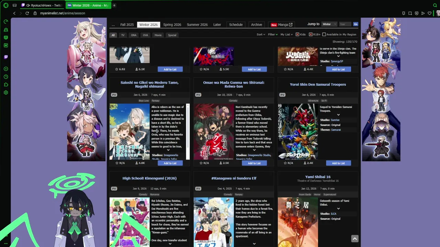Click the send arrow icon in toolbar
Viewport: 440px width, 247px height.
[x=423, y=13]
